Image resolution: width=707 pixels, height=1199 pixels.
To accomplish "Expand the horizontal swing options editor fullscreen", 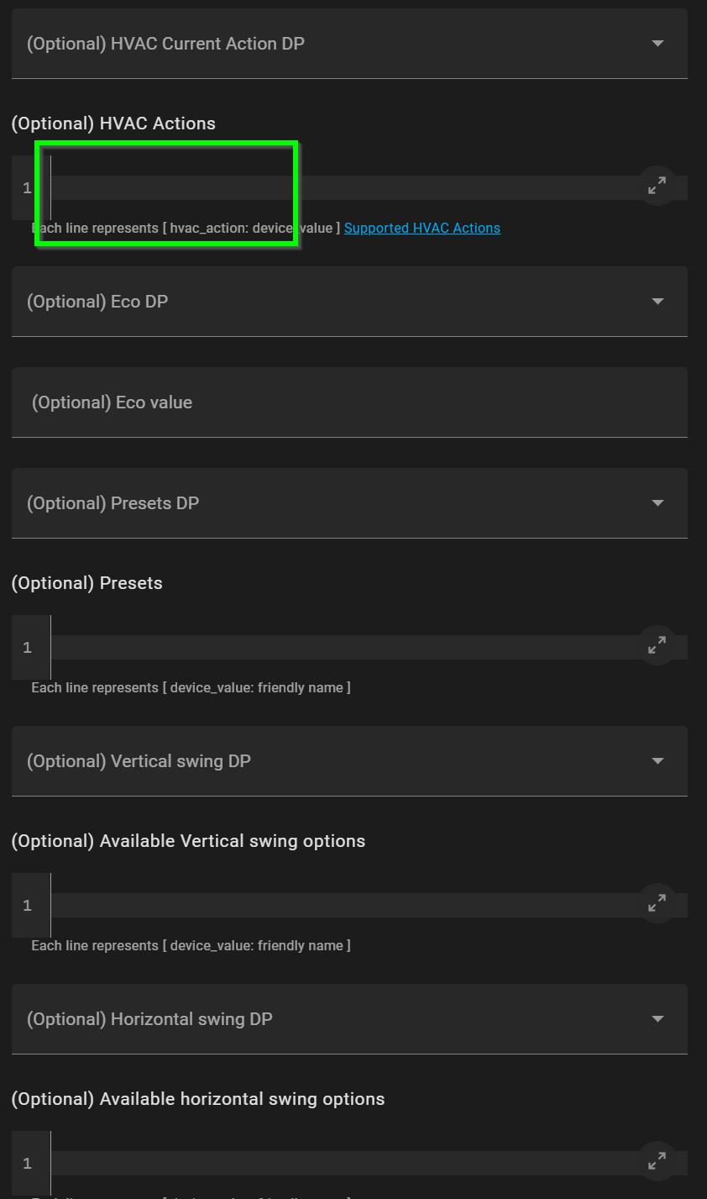I will (x=657, y=1162).
